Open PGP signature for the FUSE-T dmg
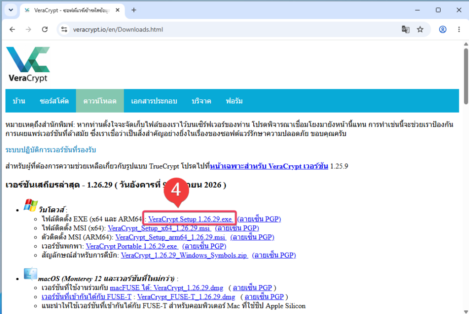 pyautogui.click(x=264, y=297)
